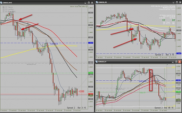The width and height of the screenshot is (182, 113).
Task: Click the Tokyo time line in M15 chart
Action: tap(8, 7)
